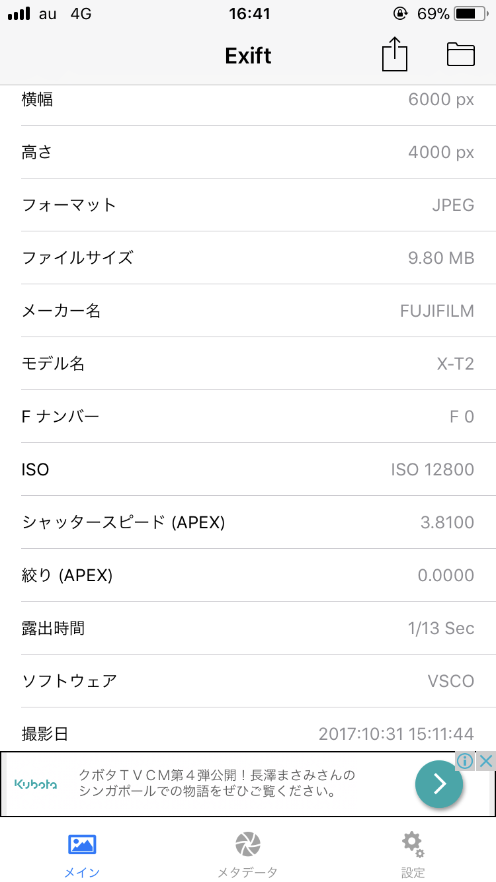
Task: Tap the ad info (i) icon
Action: click(465, 760)
